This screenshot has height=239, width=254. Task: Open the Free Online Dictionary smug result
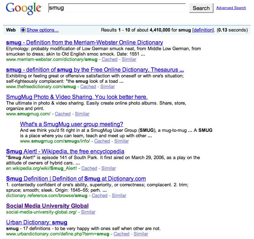(x=95, y=70)
